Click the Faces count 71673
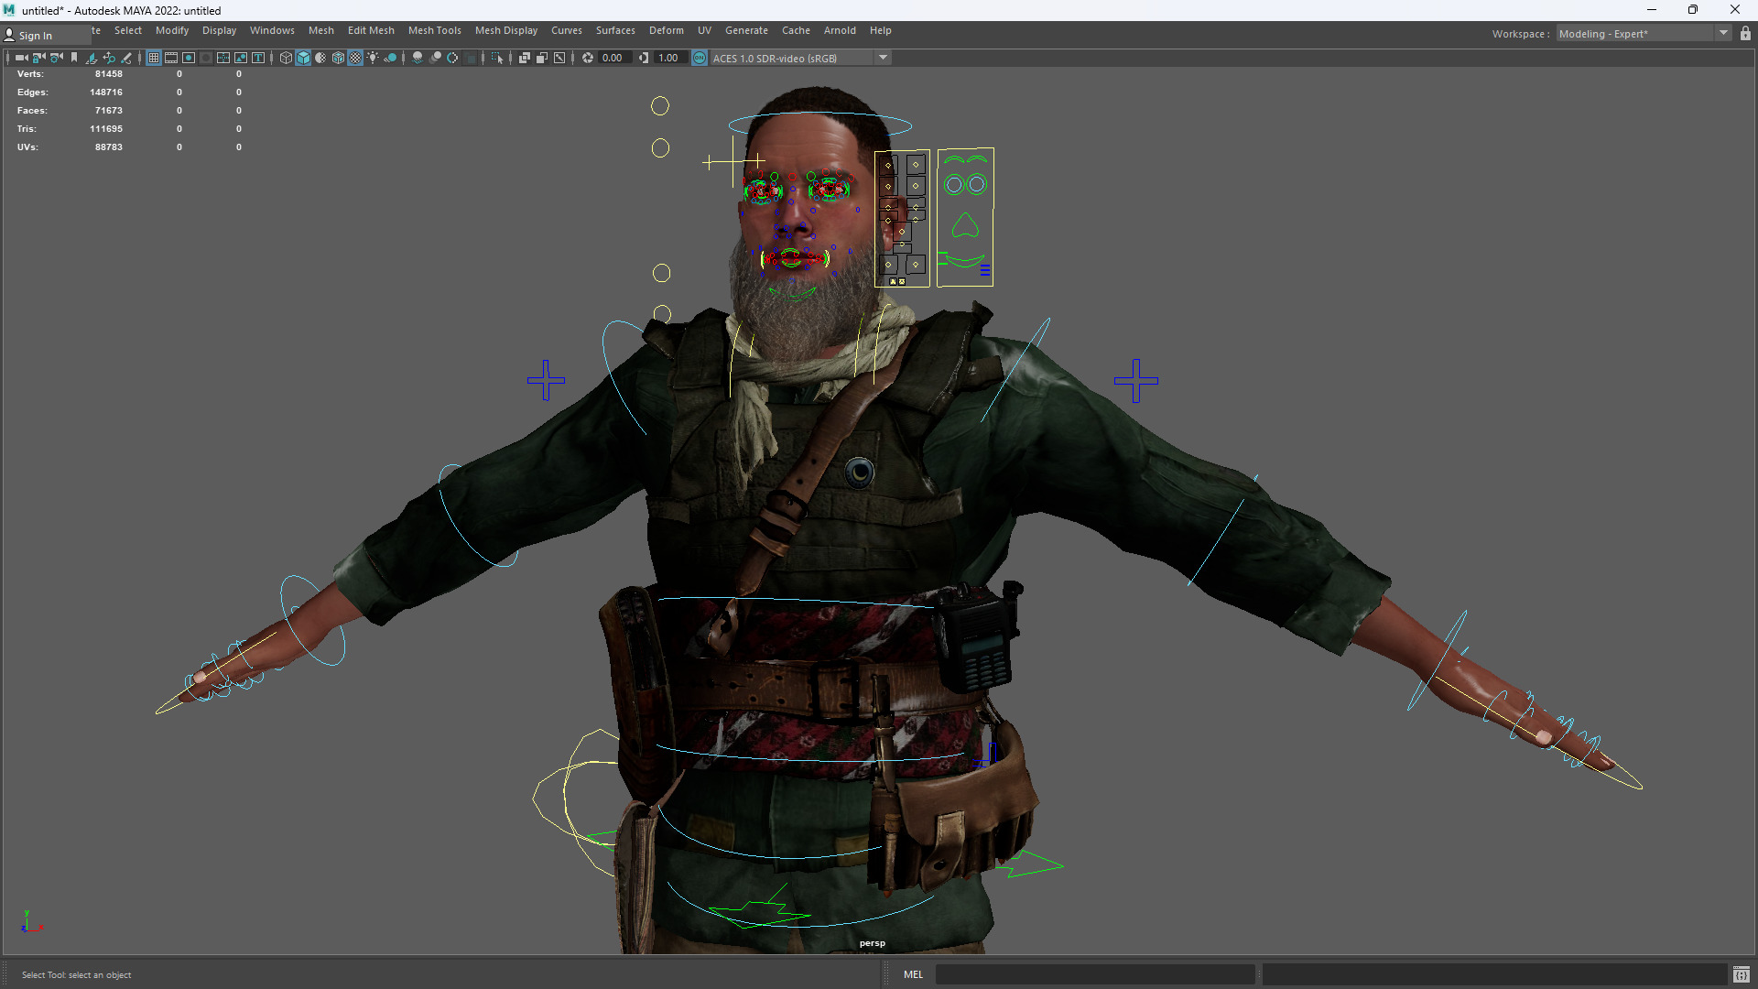This screenshot has width=1758, height=989. [109, 111]
